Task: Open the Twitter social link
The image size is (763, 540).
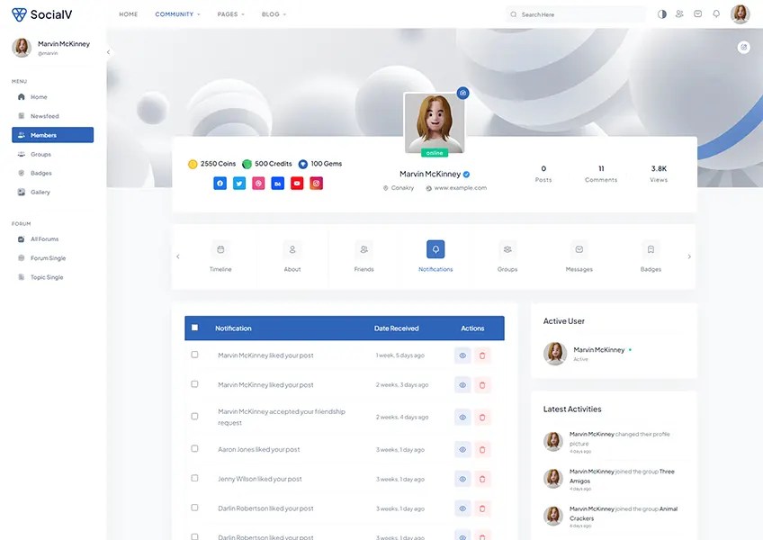Action: point(239,183)
